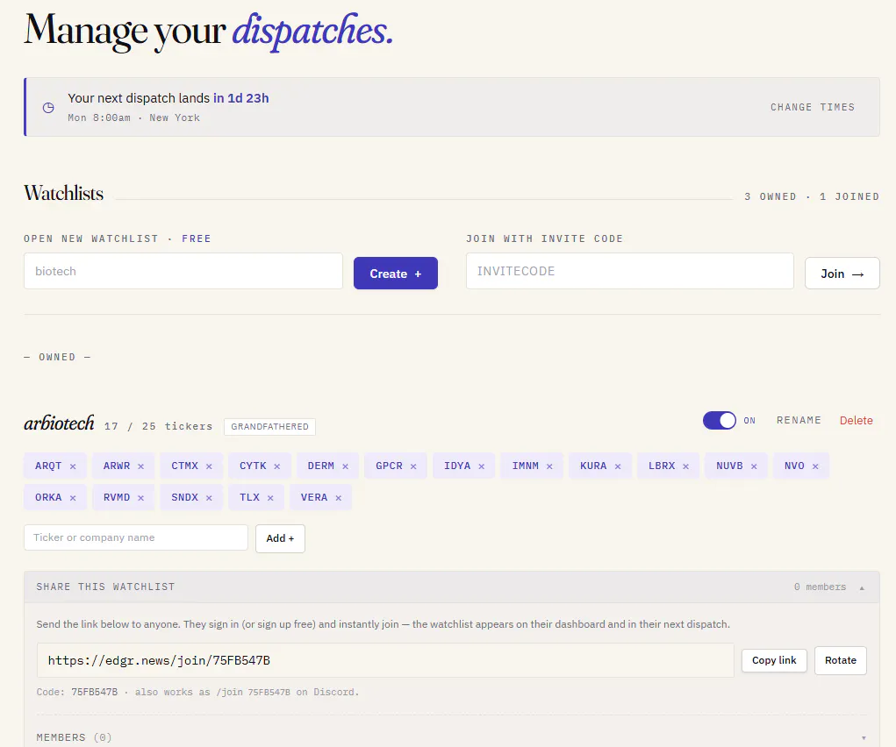Remove the TLX ticker chip
The image size is (896, 747).
270,498
